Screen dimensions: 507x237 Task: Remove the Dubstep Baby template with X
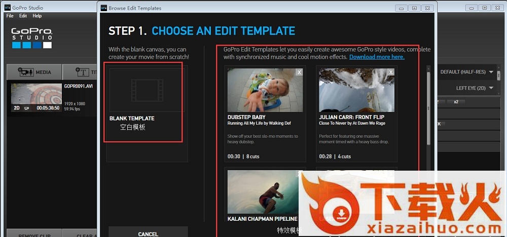pos(299,72)
